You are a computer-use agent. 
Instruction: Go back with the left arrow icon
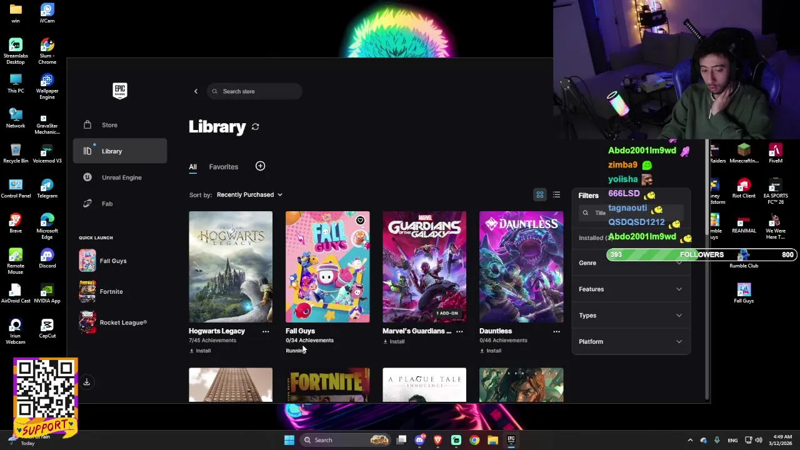point(196,91)
